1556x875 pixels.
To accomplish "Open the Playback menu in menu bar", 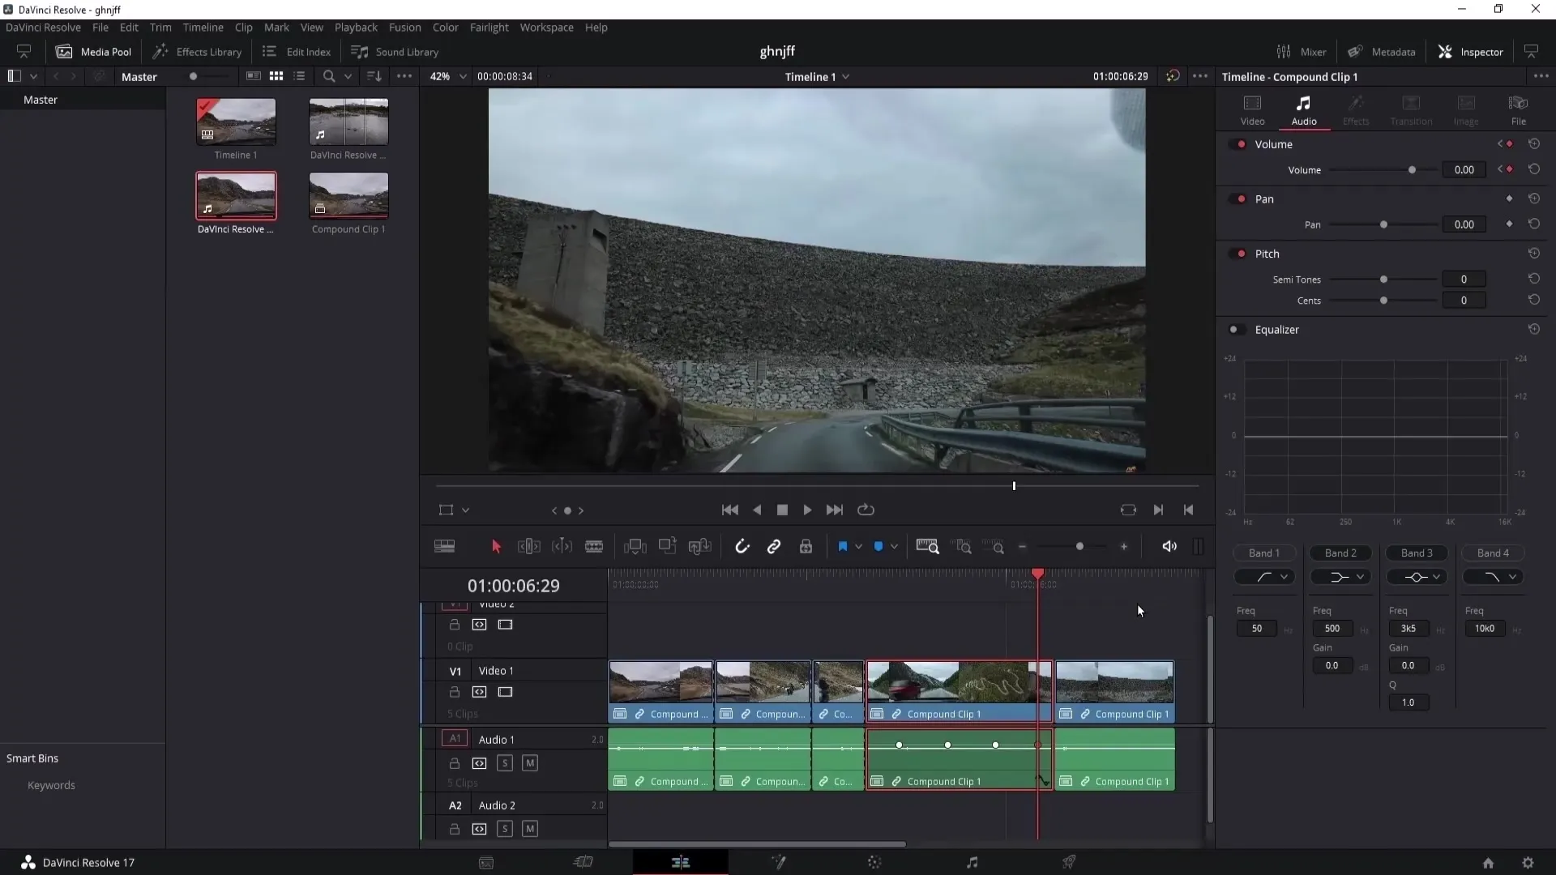I will coord(356,27).
